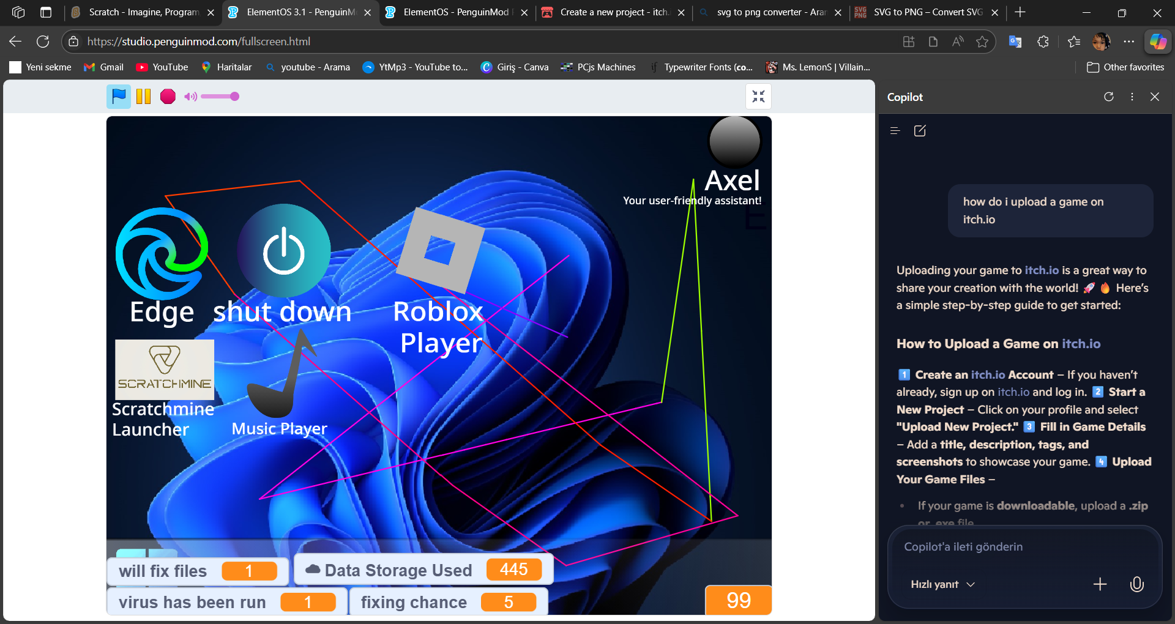Adjust the pink volume slider
Viewport: 1175px width, 624px height.
220,96
